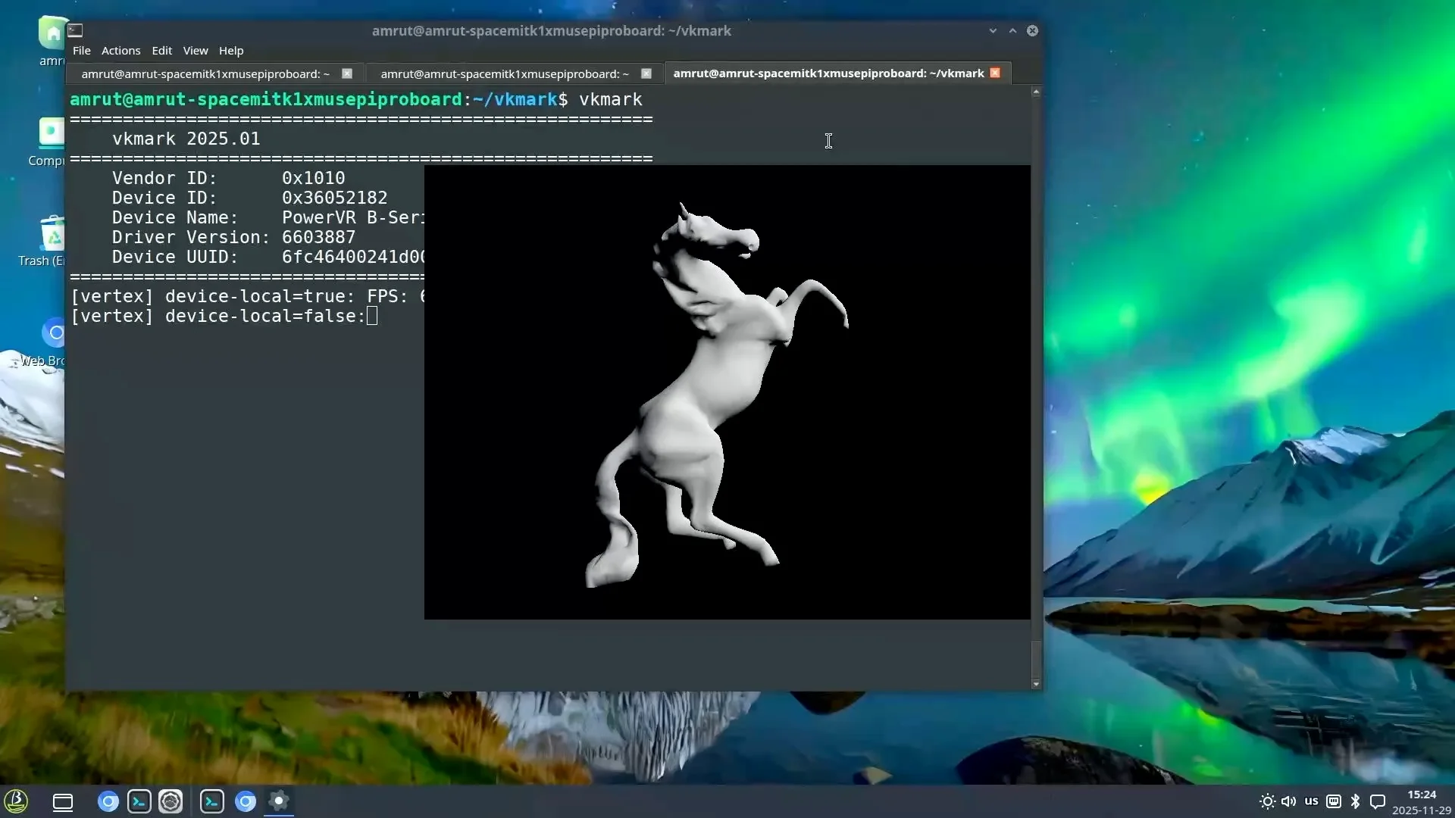Open the clock showing 15:24
This screenshot has width=1455, height=818.
[x=1421, y=795]
